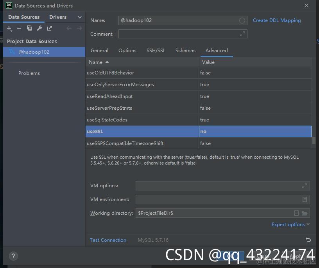Switch to the Drivers tab

point(58,17)
